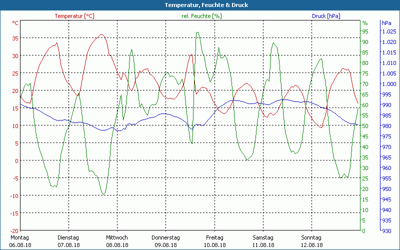The width and height of the screenshot is (400, 250).
Task: Click the '75' tick on the humidity axis
Action: 365,73
